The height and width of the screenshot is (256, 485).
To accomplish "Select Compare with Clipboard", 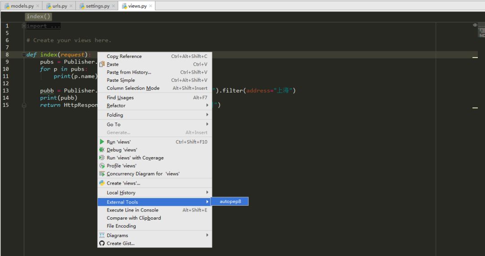I will click(x=154, y=218).
